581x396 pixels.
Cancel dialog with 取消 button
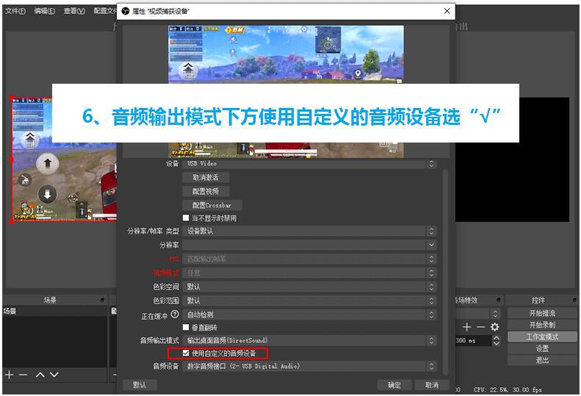pyautogui.click(x=432, y=385)
